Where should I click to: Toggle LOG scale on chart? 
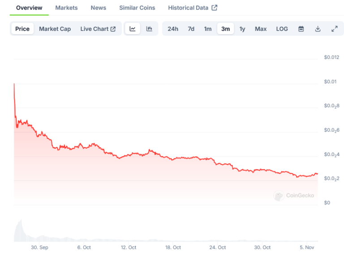(282, 29)
